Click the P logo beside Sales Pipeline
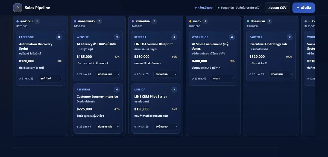 point(17,8)
